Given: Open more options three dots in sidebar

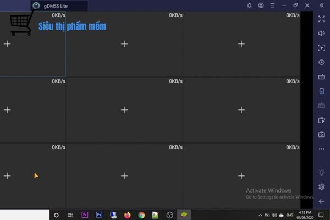Looking at the screenshot, I should [x=321, y=148].
